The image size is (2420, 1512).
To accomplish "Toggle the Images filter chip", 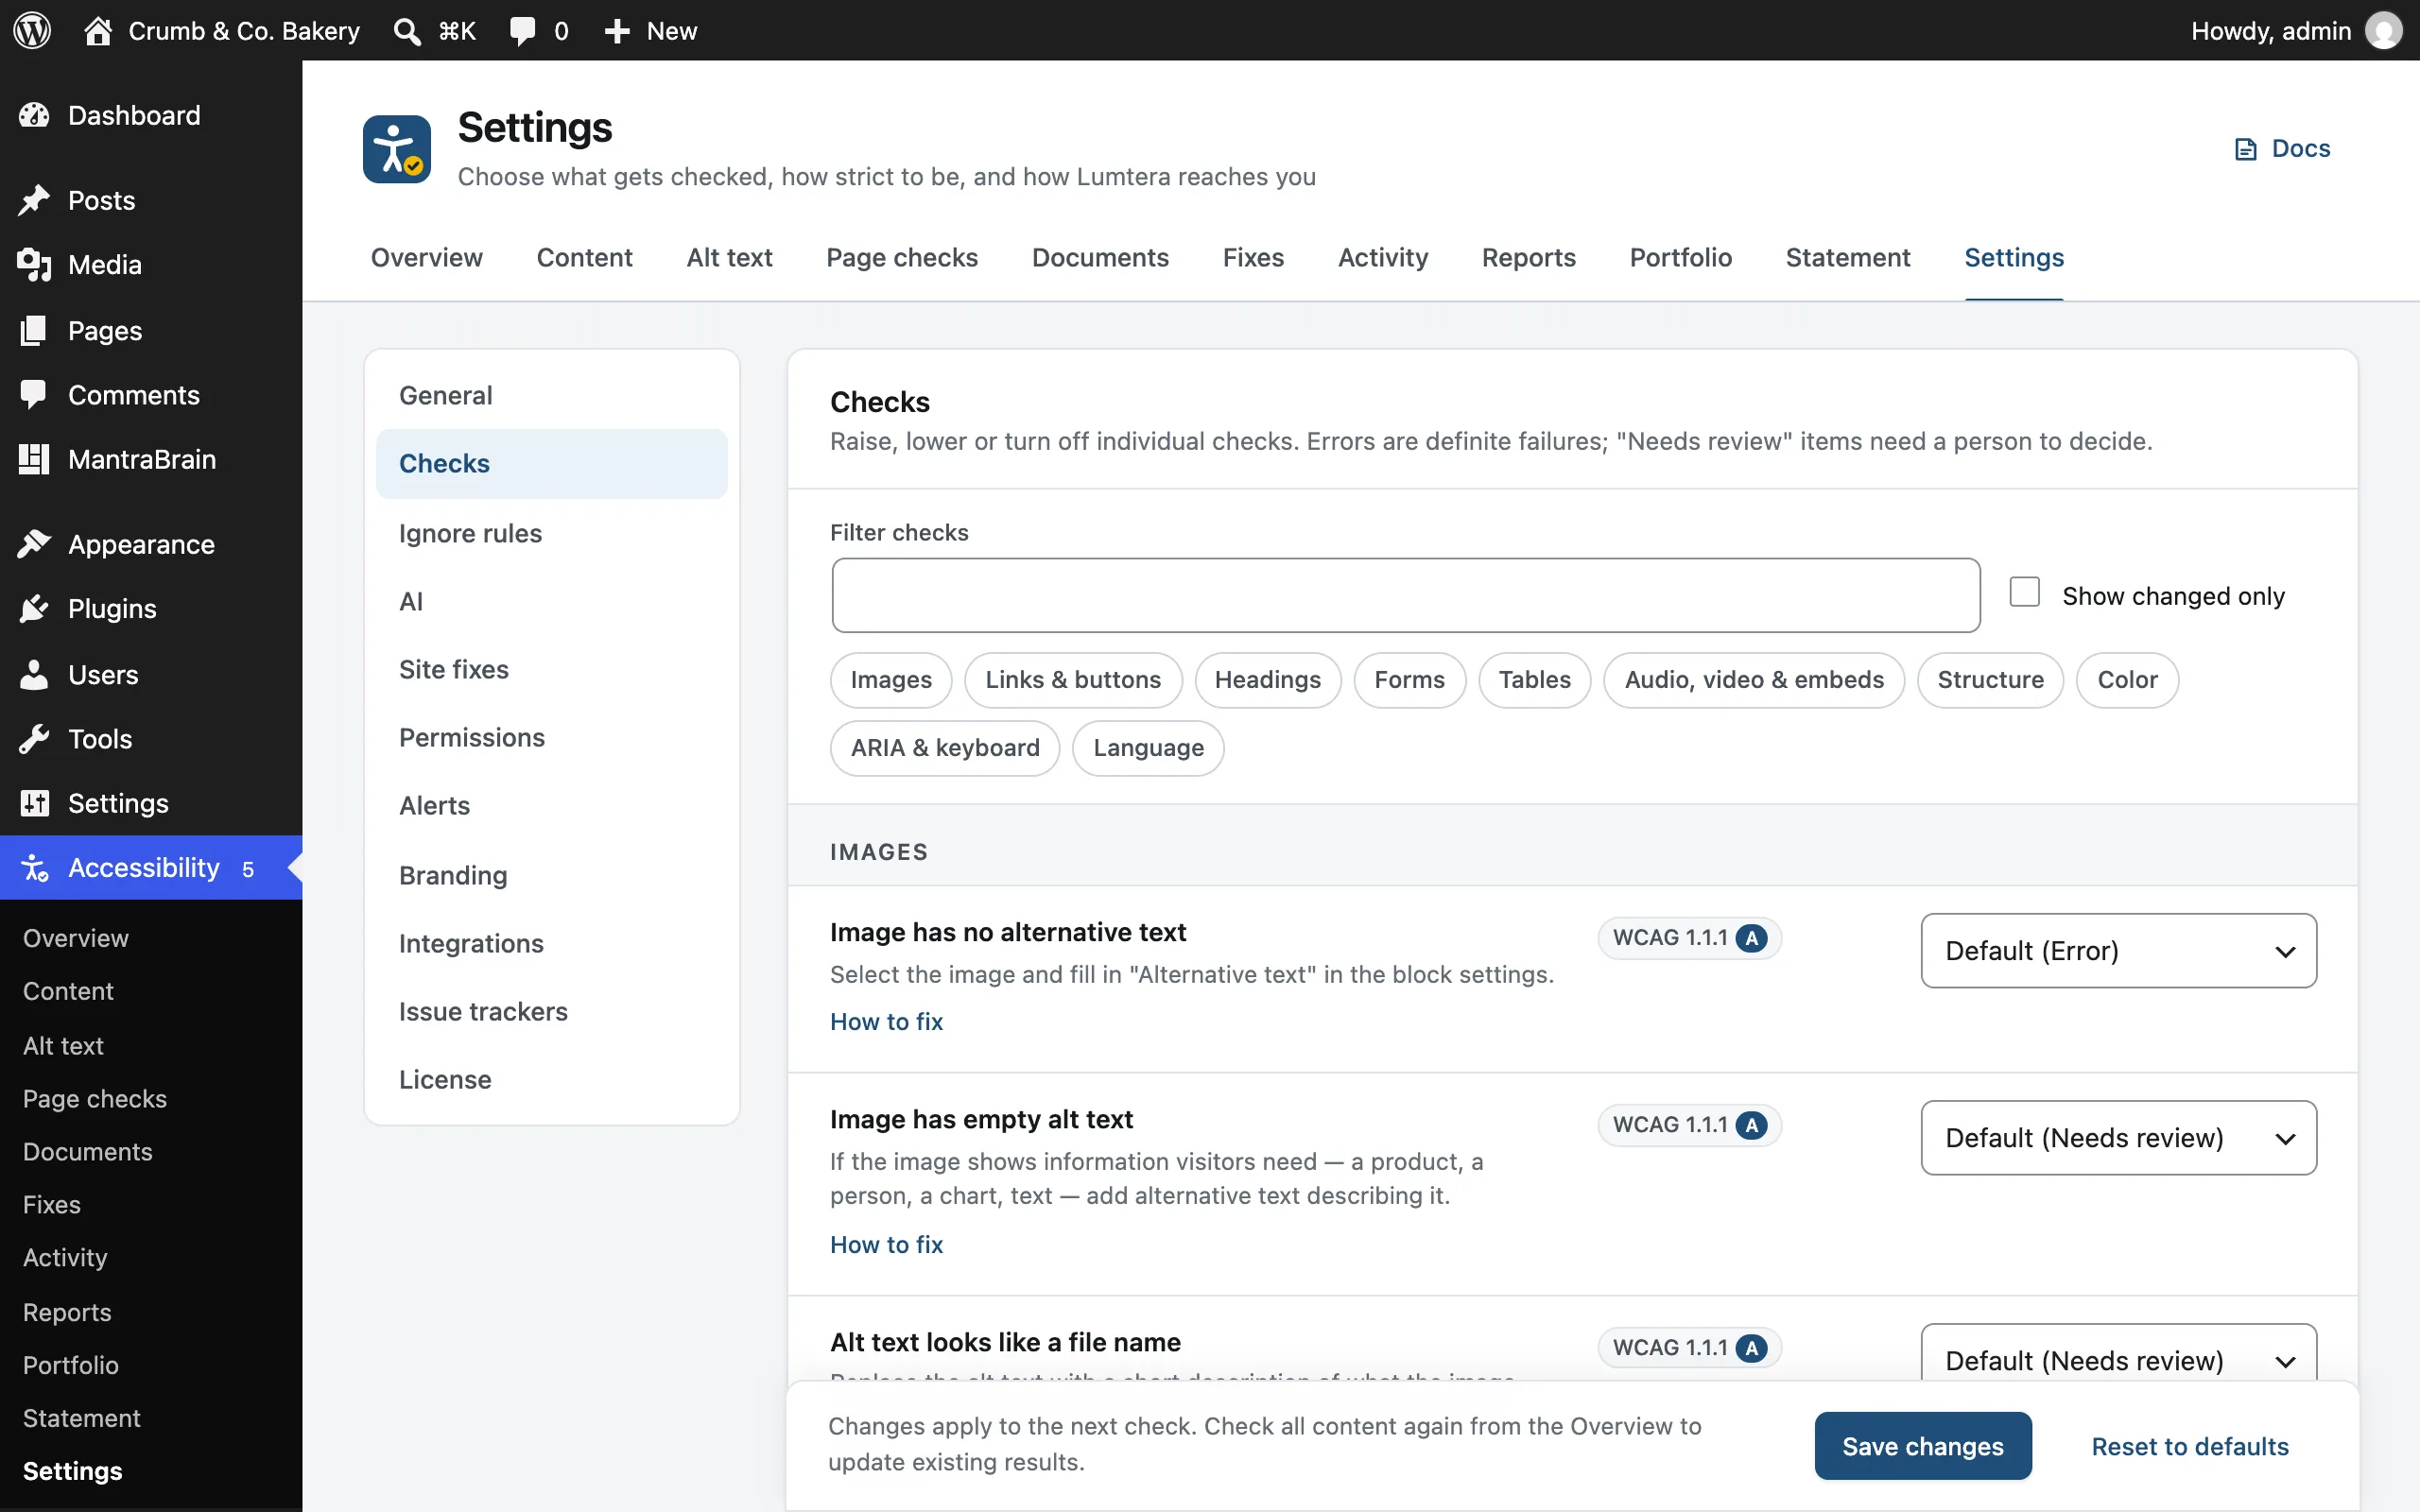I will (891, 680).
